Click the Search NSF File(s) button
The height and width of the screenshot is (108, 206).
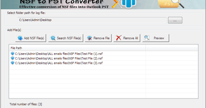pyautogui.click(x=66, y=38)
